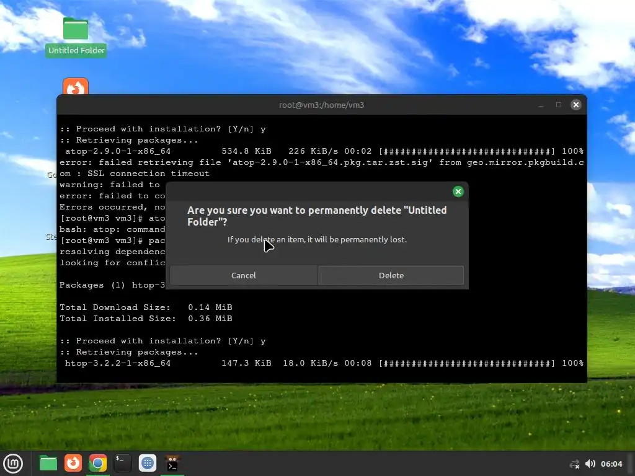This screenshot has width=635, height=476.
Task: Close the root@vm3 terminal window
Action: pos(575,105)
